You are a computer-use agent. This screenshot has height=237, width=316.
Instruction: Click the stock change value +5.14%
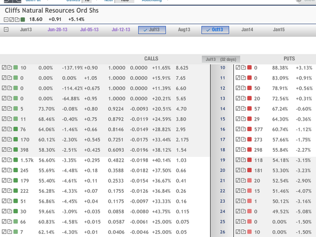[x=76, y=19]
